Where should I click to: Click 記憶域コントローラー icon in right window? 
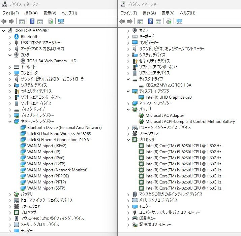pos(135,225)
